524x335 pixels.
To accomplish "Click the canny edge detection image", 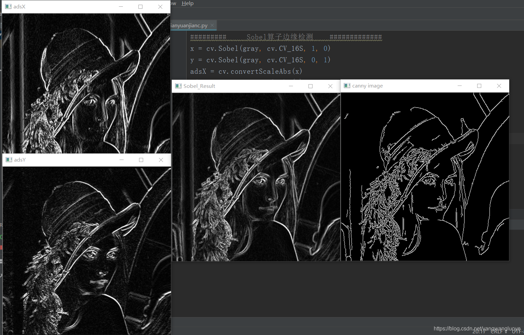I will pos(425,177).
